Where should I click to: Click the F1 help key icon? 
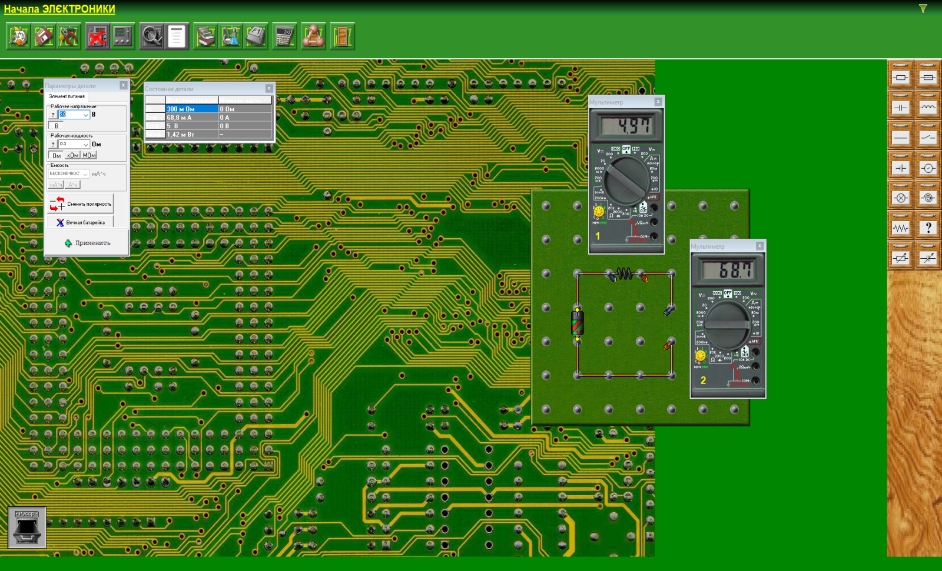[x=256, y=36]
